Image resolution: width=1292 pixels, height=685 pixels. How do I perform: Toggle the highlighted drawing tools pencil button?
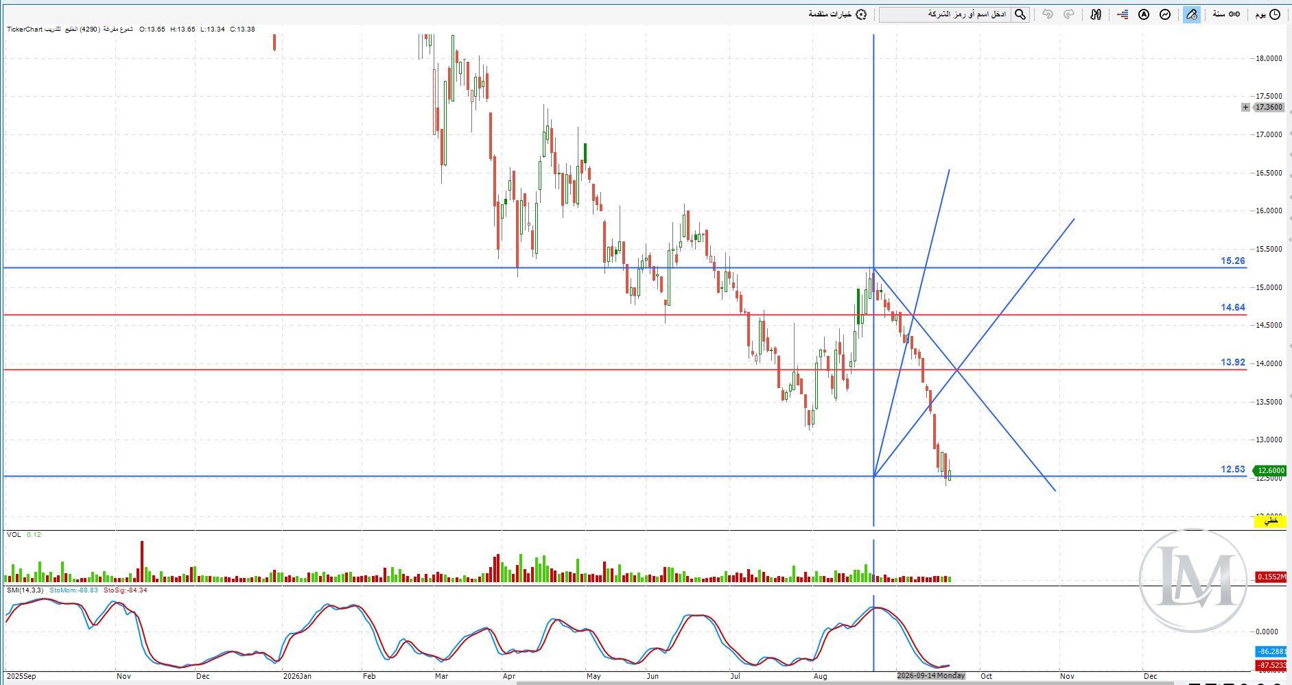pyautogui.click(x=1192, y=14)
